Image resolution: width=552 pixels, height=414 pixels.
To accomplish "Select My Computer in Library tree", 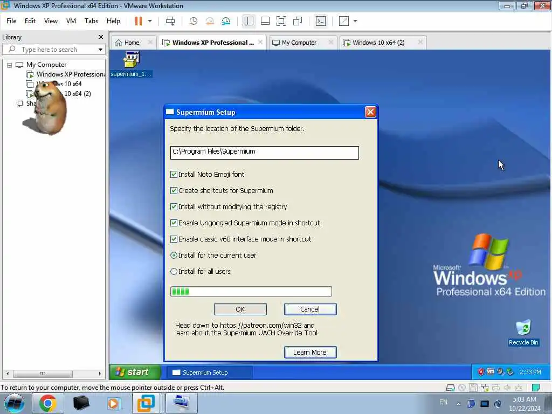I will [x=46, y=65].
